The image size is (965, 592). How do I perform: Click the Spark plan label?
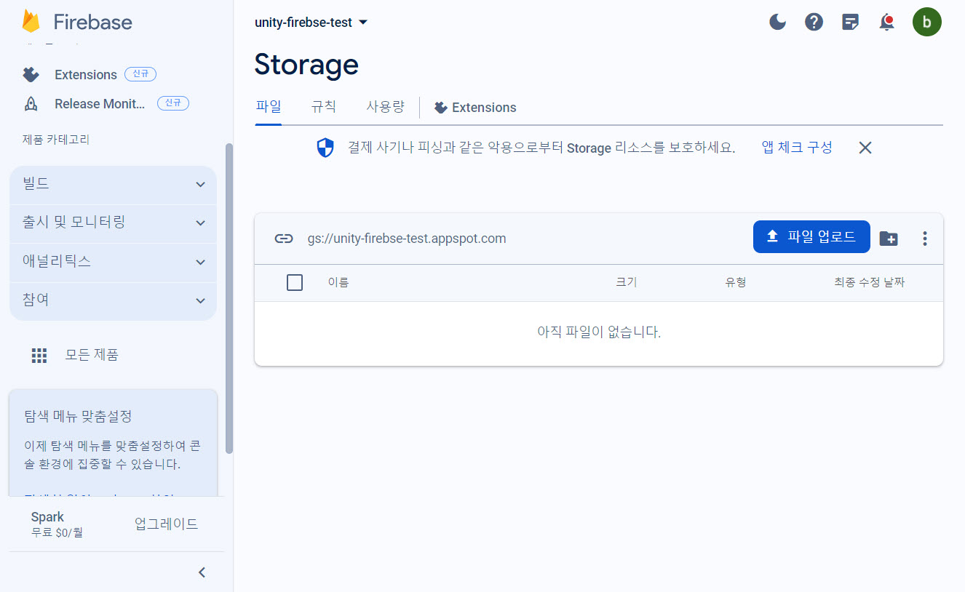click(47, 517)
